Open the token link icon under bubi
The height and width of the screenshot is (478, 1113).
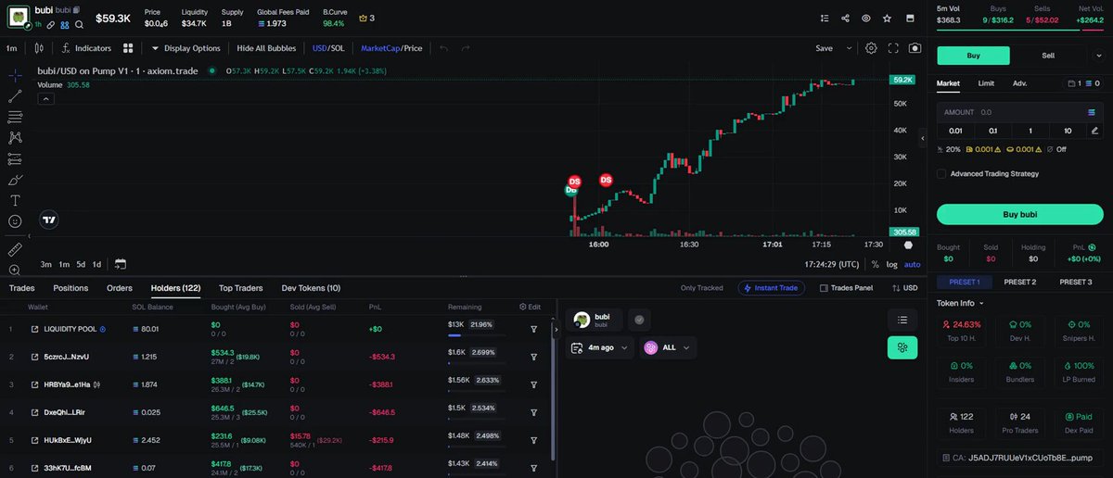coord(52,25)
